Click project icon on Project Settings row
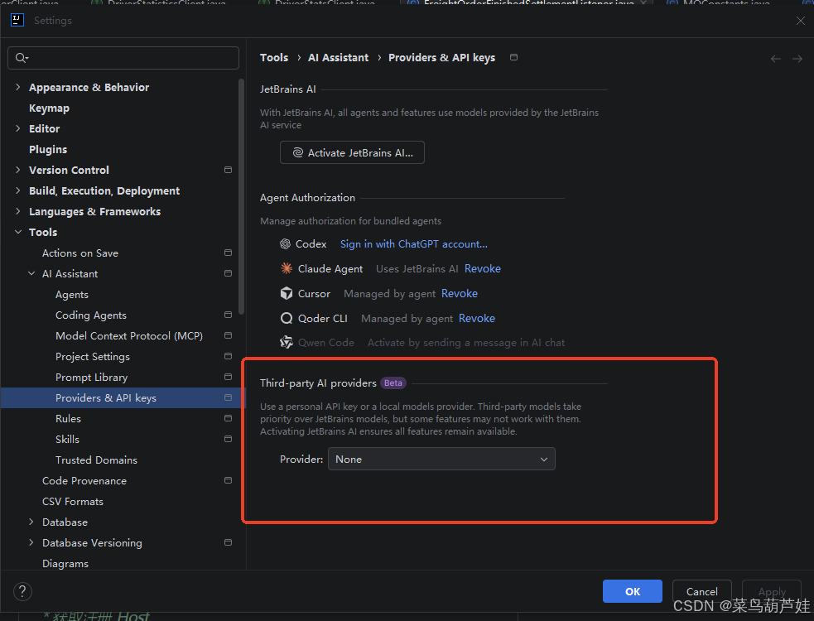 [228, 356]
